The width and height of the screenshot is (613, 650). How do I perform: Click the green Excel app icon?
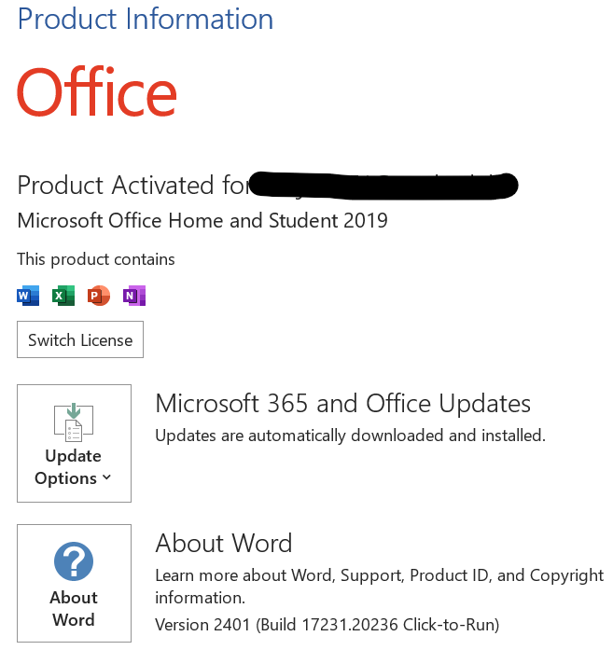coord(63,296)
